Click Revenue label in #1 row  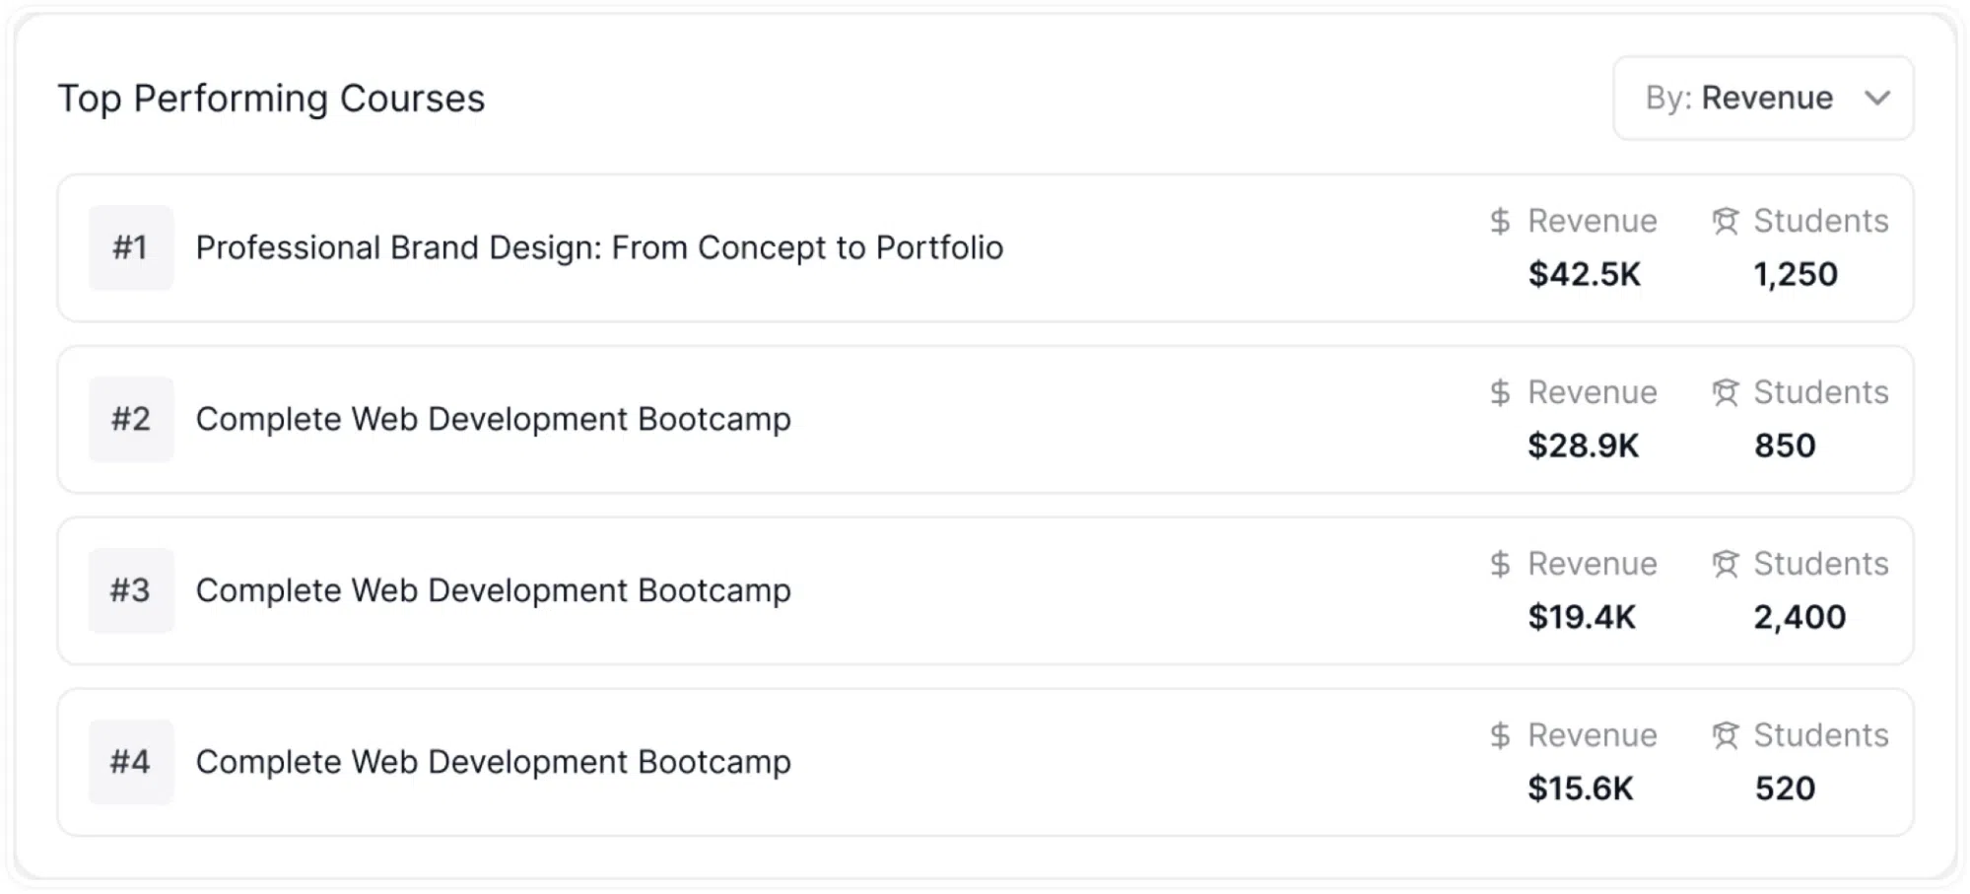1593,221
